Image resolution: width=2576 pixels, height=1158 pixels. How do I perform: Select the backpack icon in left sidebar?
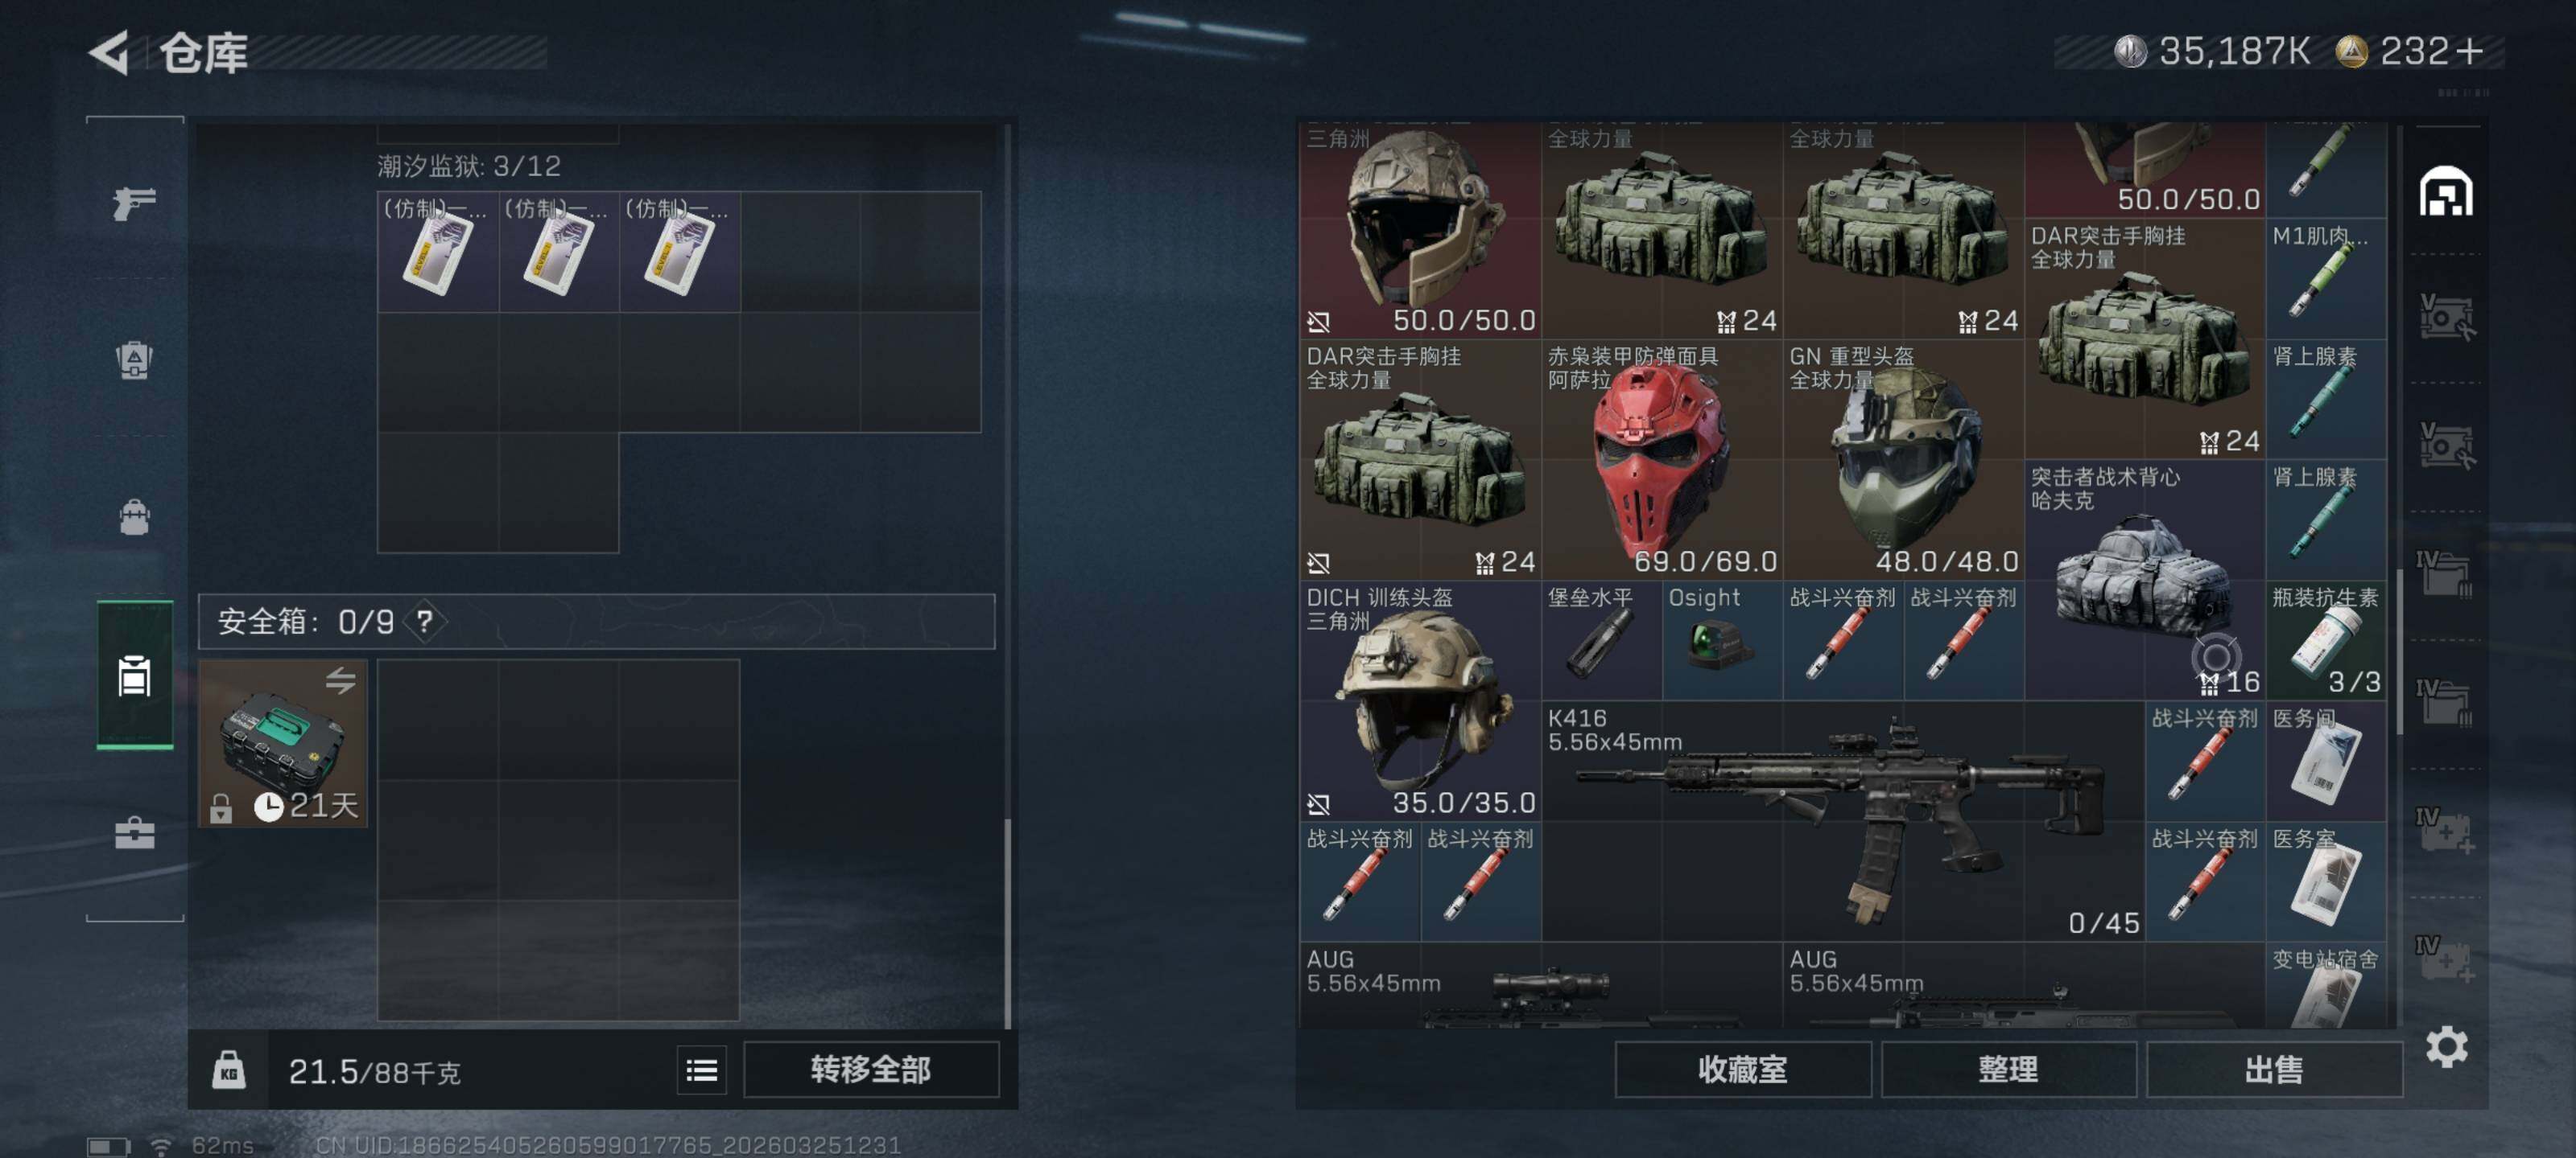point(134,516)
